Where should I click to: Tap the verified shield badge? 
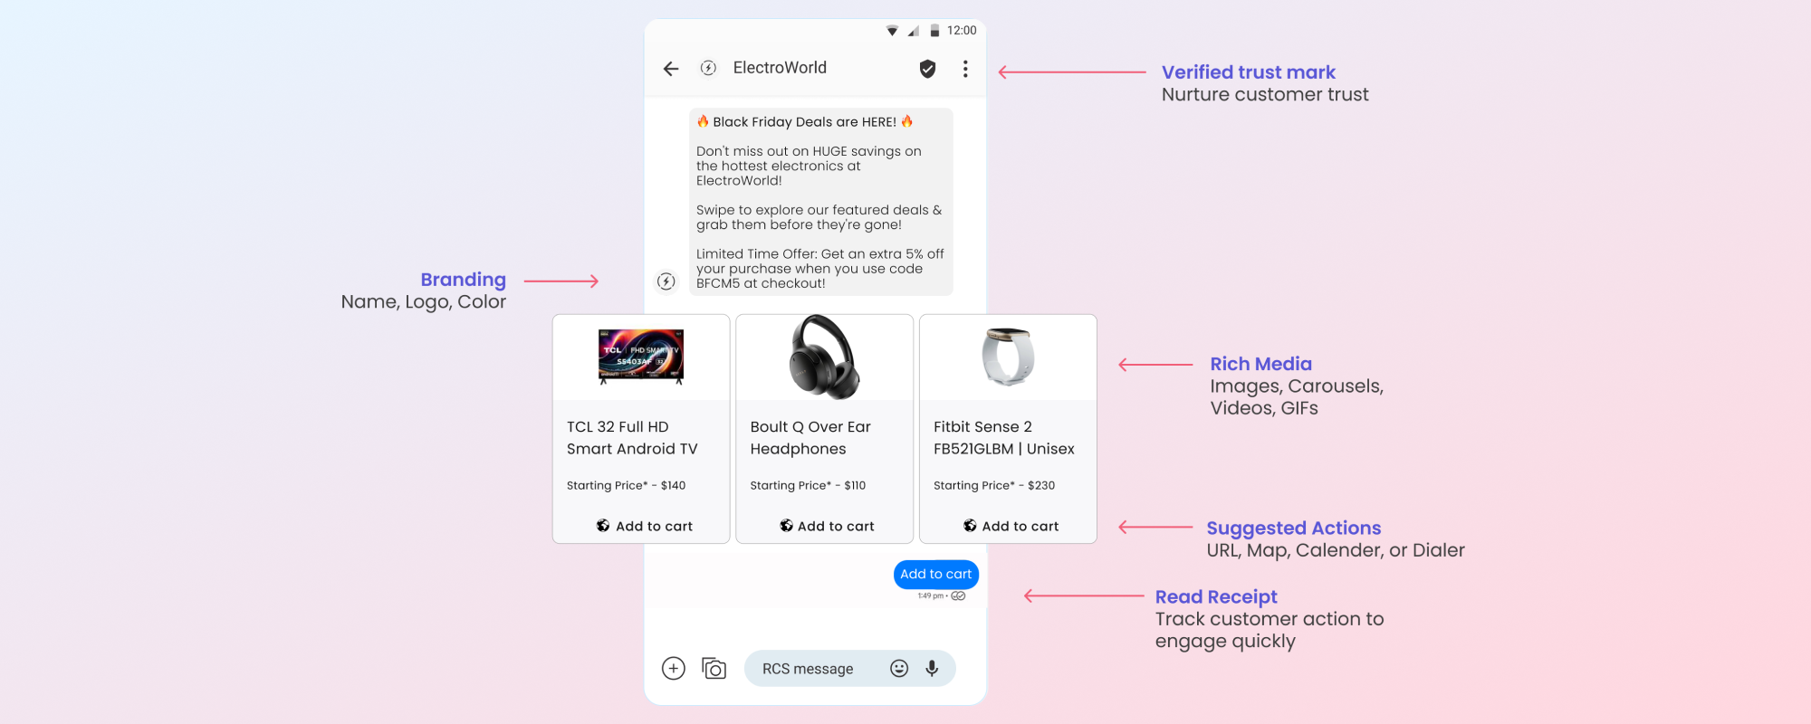tap(927, 69)
